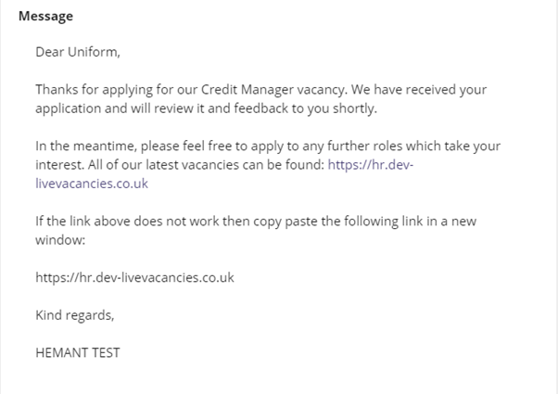558x394 pixels.
Task: Click the plain-text https://hr.dev-livevacancies.co.uk URL
Action: pos(135,277)
